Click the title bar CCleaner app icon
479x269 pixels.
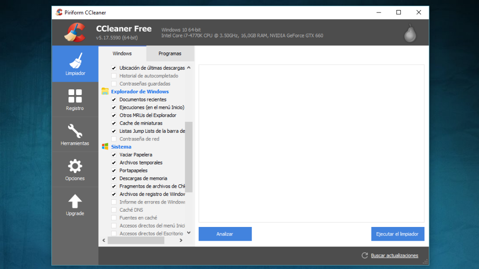(x=59, y=12)
